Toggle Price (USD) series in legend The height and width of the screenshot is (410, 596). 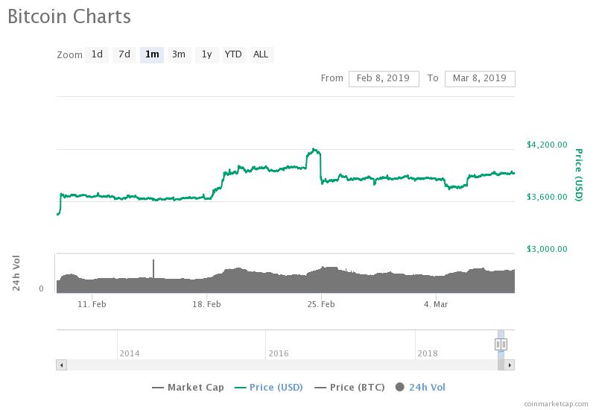pyautogui.click(x=271, y=387)
